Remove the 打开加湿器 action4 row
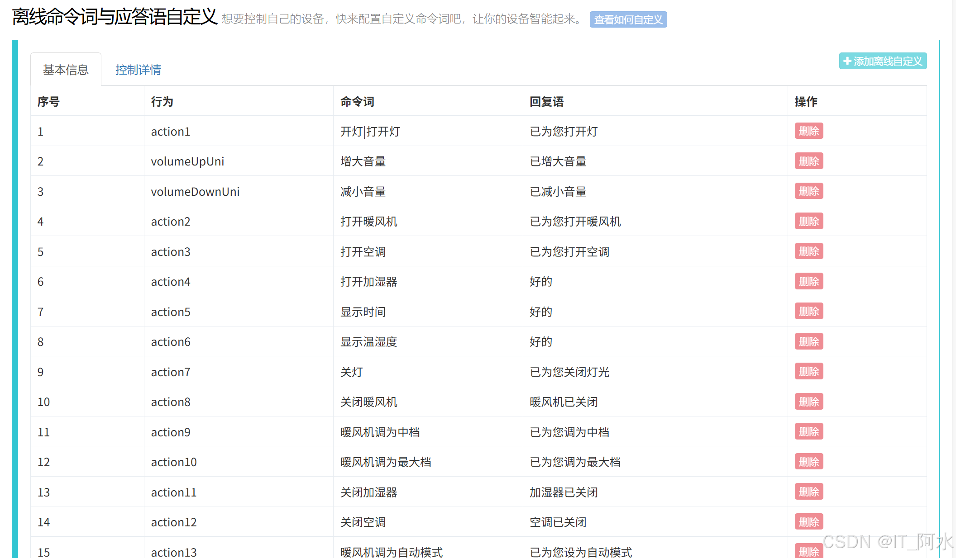Image resolution: width=956 pixels, height=558 pixels. tap(808, 281)
